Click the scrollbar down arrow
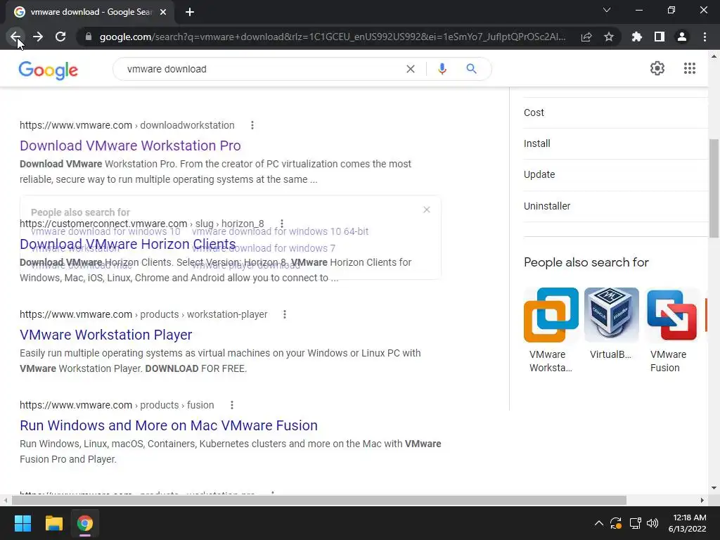The width and height of the screenshot is (720, 540). click(714, 488)
